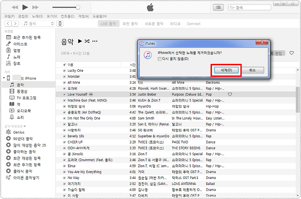
Task: Uncheck the All Mine song checkbox
Action: pos(64,83)
